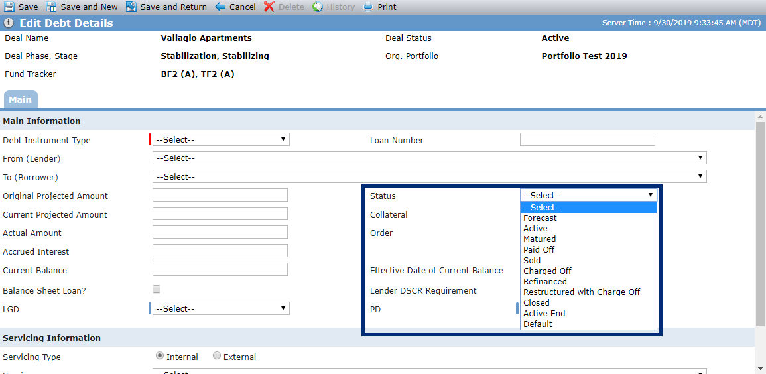Collapse the Status dropdown field
This screenshot has height=374, width=766.
589,195
